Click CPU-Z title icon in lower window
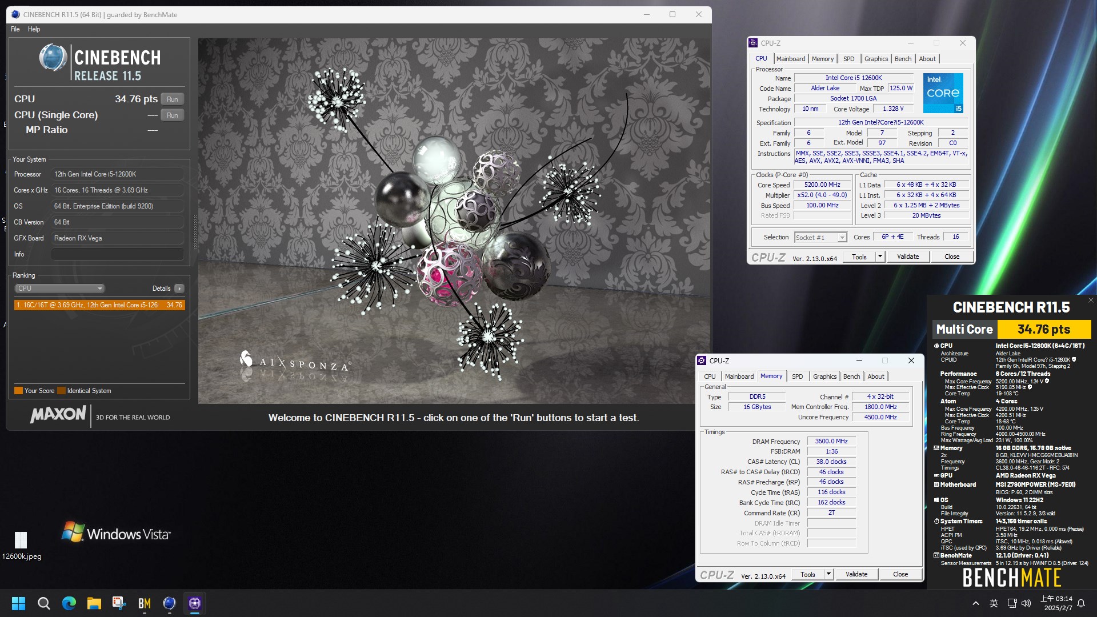Screen dimensions: 1097x617 click(702, 360)
